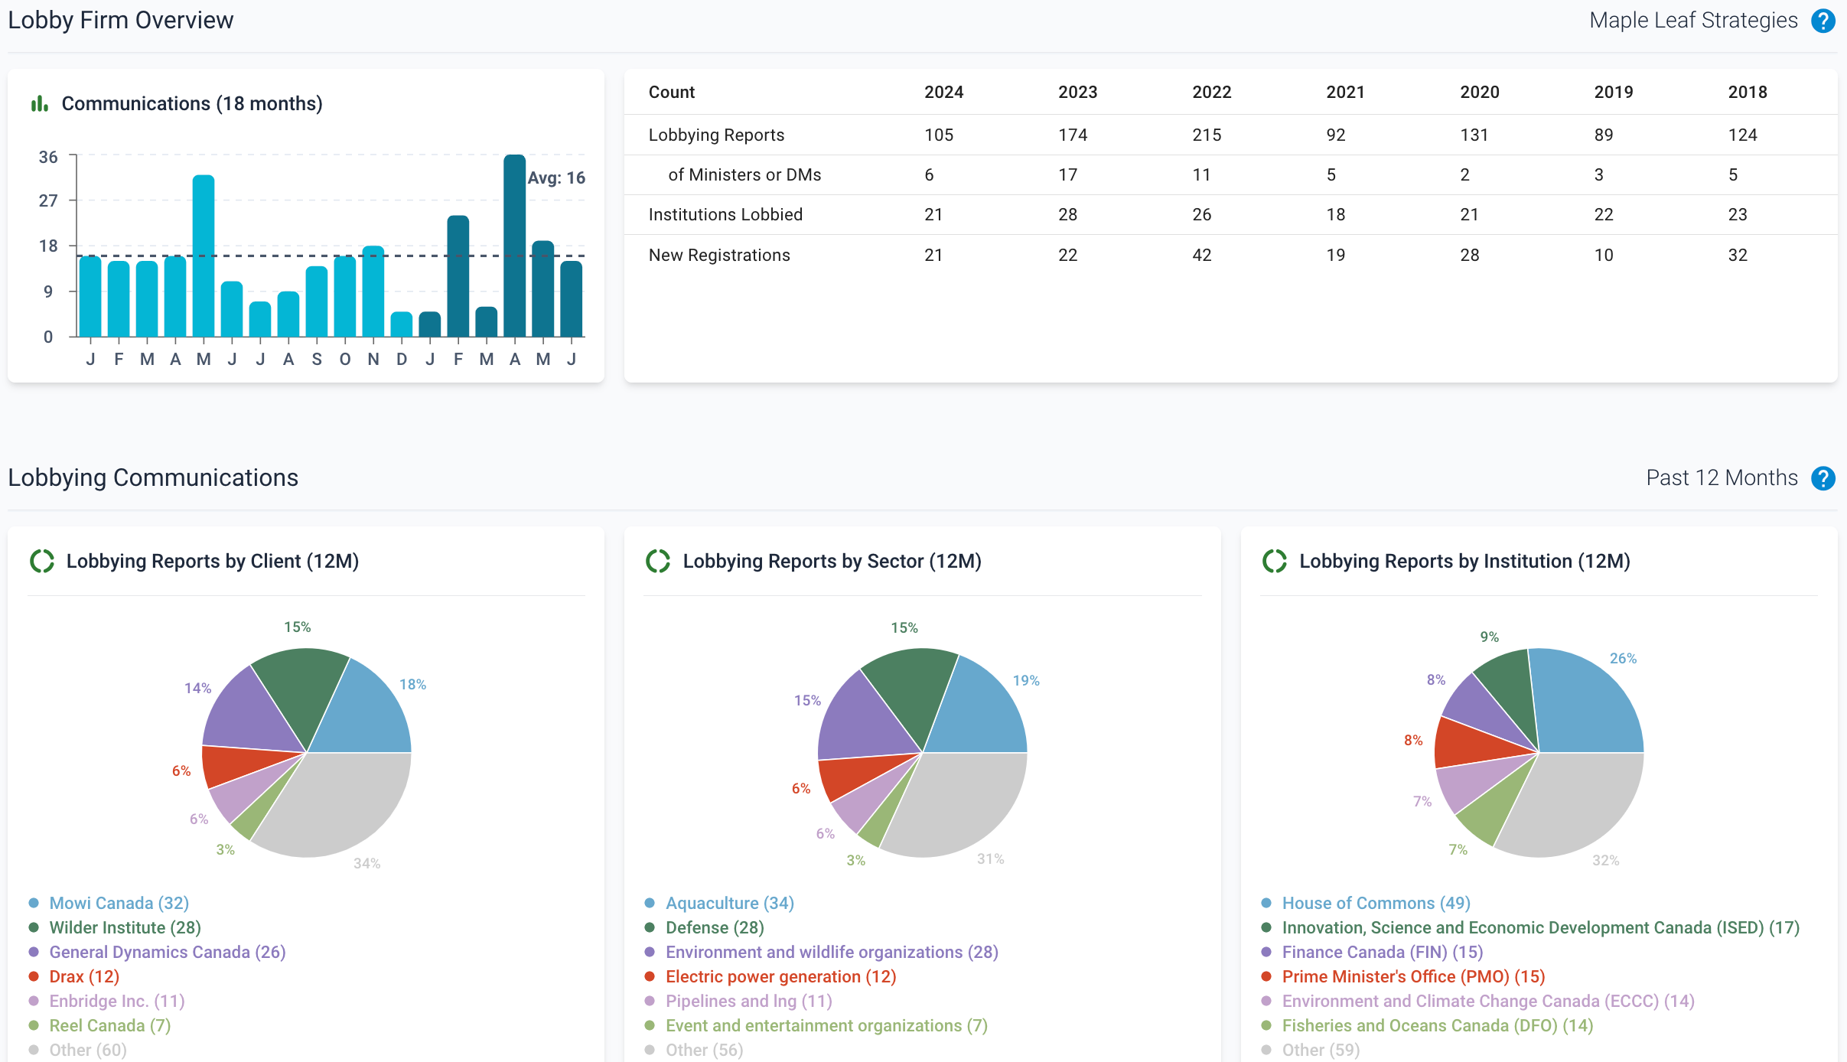Click the Avg: 16 label on chart
This screenshot has width=1847, height=1062.
point(556,178)
